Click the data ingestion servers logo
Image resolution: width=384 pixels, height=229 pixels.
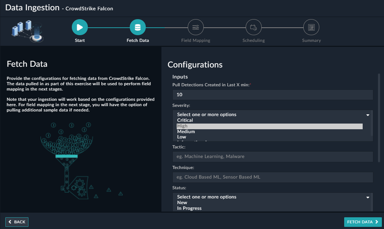point(27,31)
